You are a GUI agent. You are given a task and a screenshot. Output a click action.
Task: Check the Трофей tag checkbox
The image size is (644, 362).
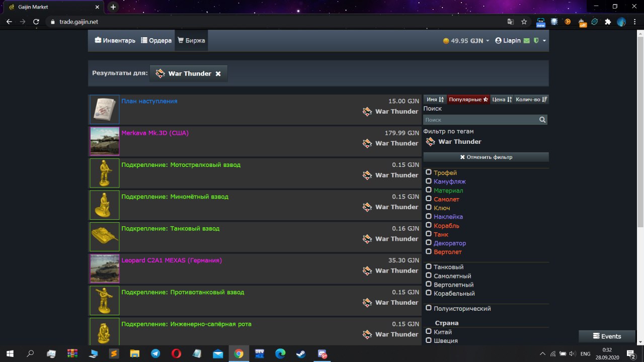[429, 172]
